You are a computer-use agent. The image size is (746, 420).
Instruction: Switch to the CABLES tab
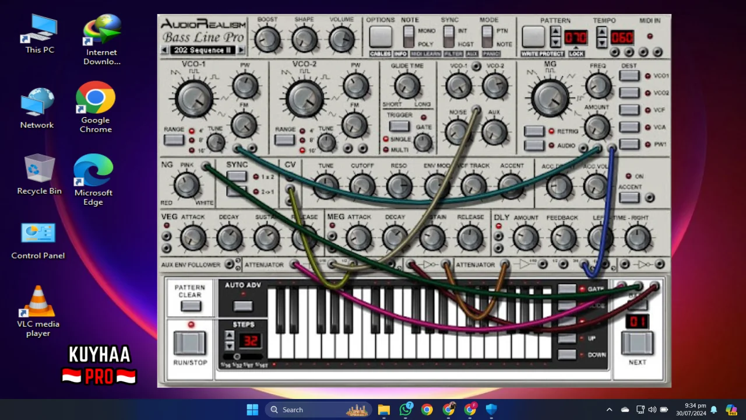coord(380,54)
